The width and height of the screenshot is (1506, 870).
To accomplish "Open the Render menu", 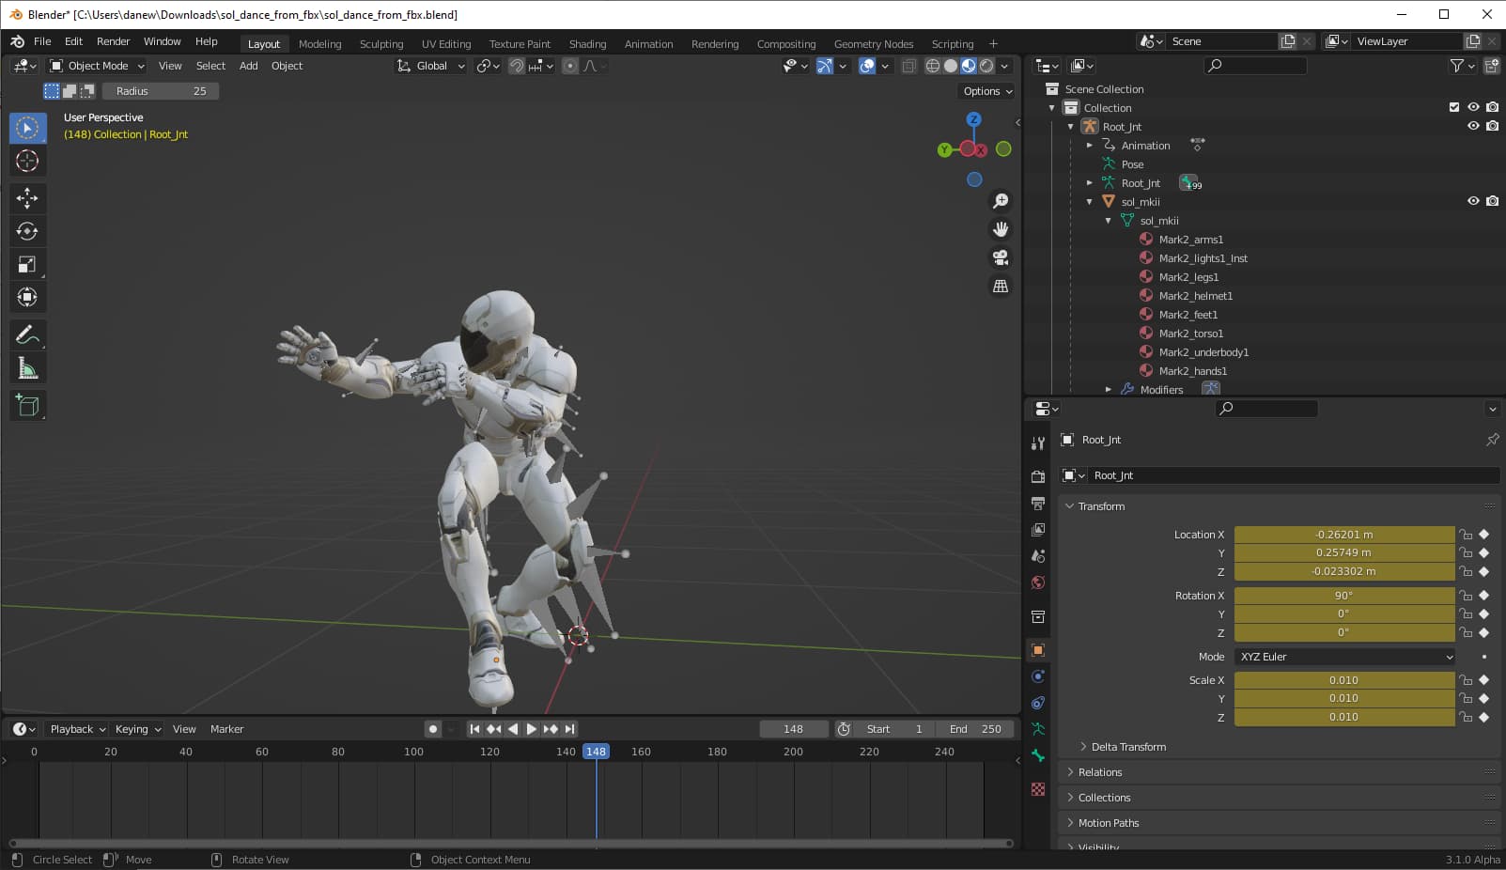I will [x=113, y=40].
